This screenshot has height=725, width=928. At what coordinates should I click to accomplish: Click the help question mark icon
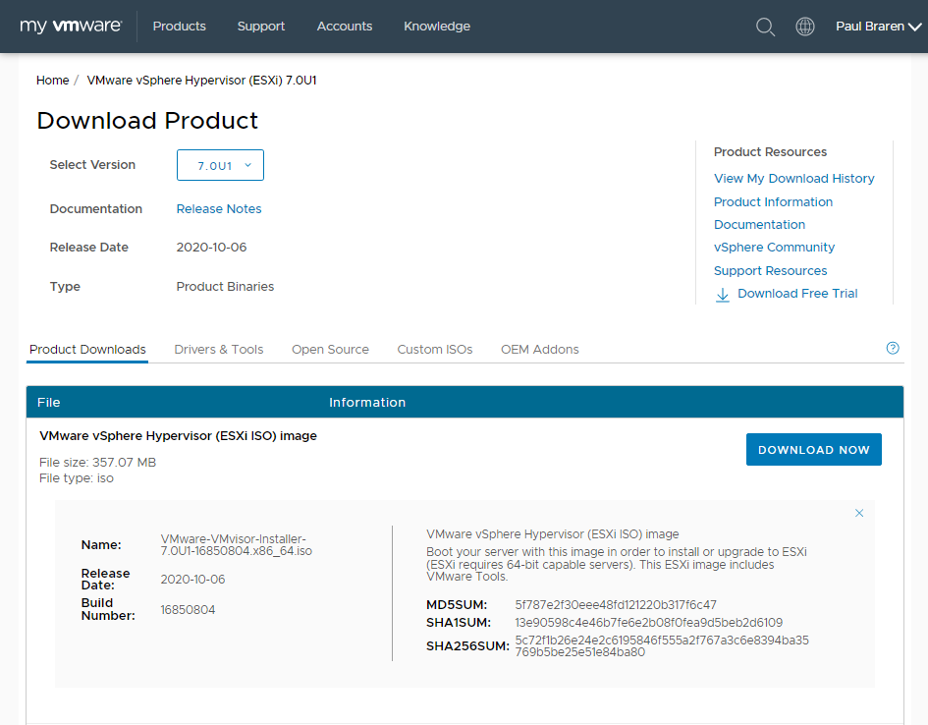[x=893, y=348]
